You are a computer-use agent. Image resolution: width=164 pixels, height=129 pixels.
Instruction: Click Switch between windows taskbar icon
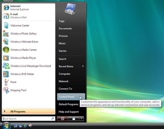[20, 126]
